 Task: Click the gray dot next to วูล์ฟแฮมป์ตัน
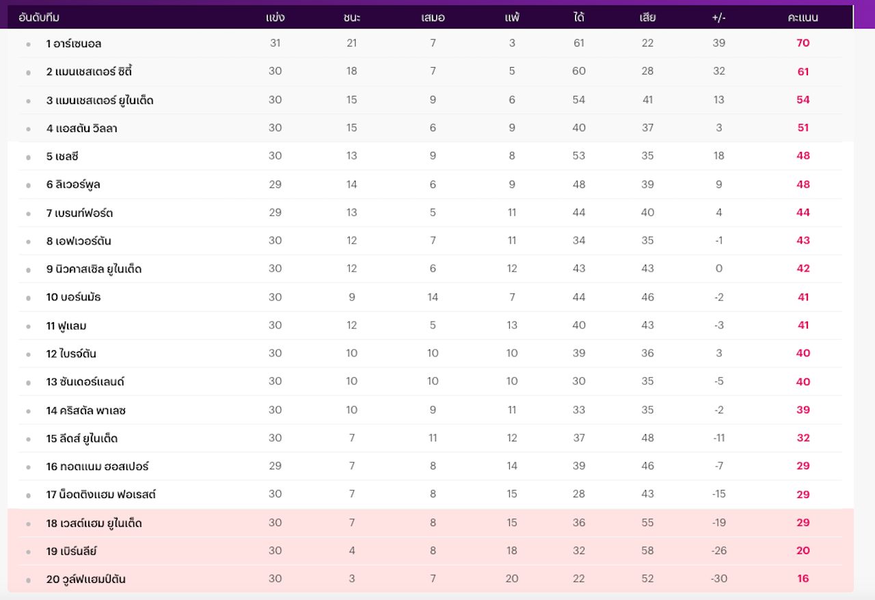tap(29, 580)
